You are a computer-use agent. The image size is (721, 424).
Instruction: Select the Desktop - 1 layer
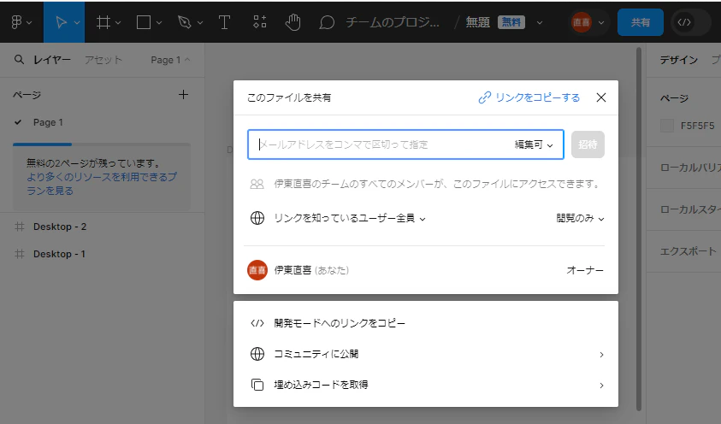(x=59, y=254)
